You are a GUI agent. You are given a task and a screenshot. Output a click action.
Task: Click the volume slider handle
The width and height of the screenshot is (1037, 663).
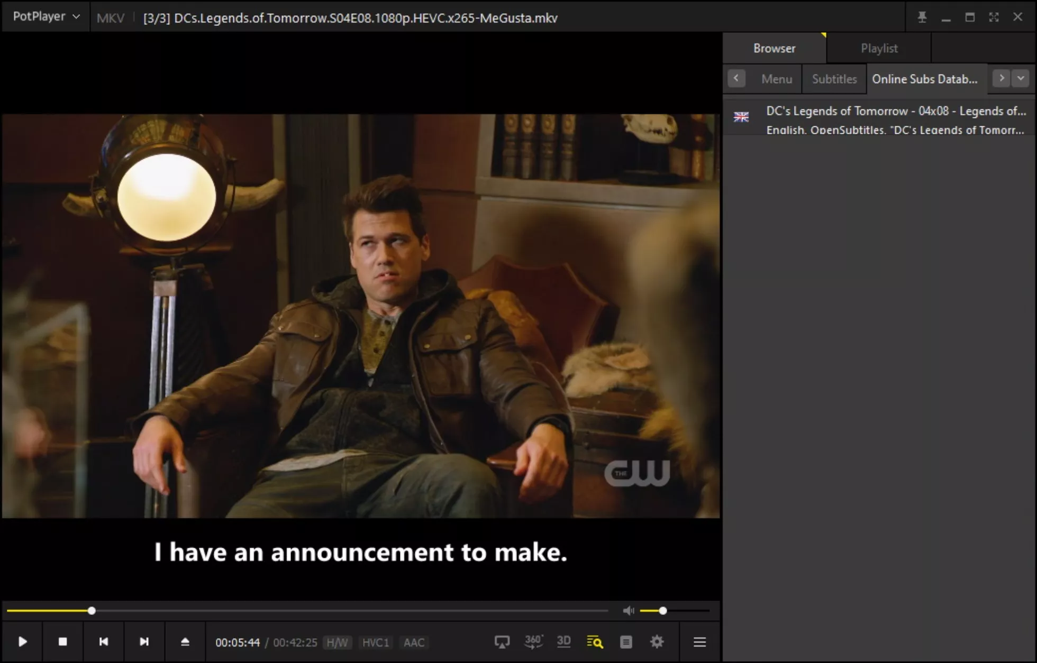662,611
